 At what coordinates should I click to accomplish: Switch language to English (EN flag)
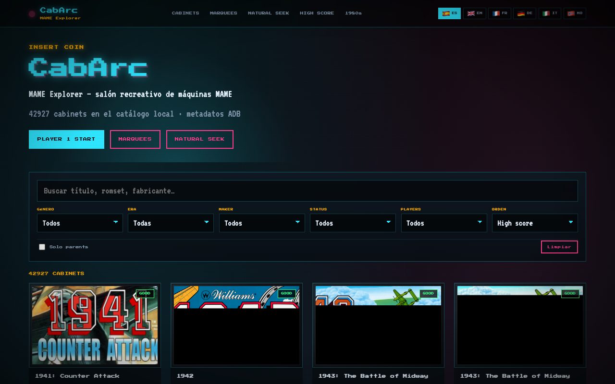[x=475, y=13]
